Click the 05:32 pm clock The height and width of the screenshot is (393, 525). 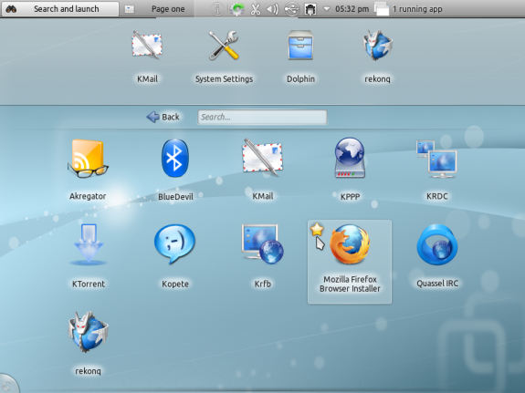[x=352, y=9]
